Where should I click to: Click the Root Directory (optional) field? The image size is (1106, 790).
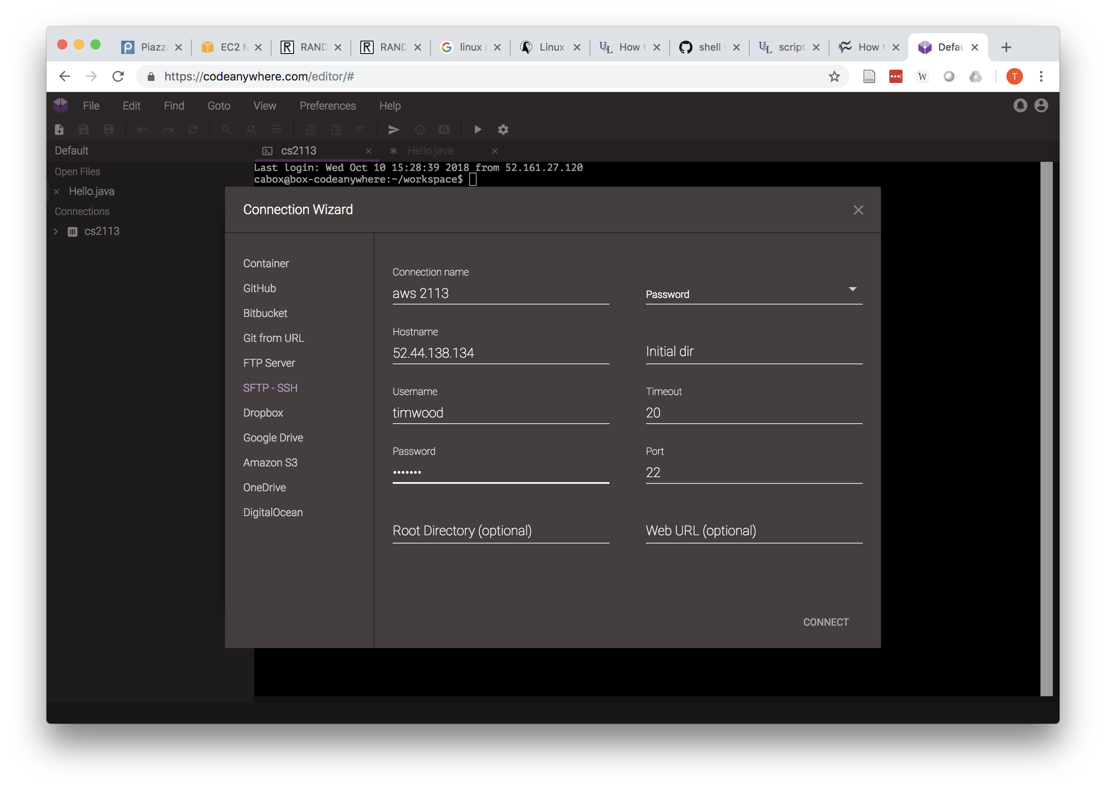(x=501, y=531)
